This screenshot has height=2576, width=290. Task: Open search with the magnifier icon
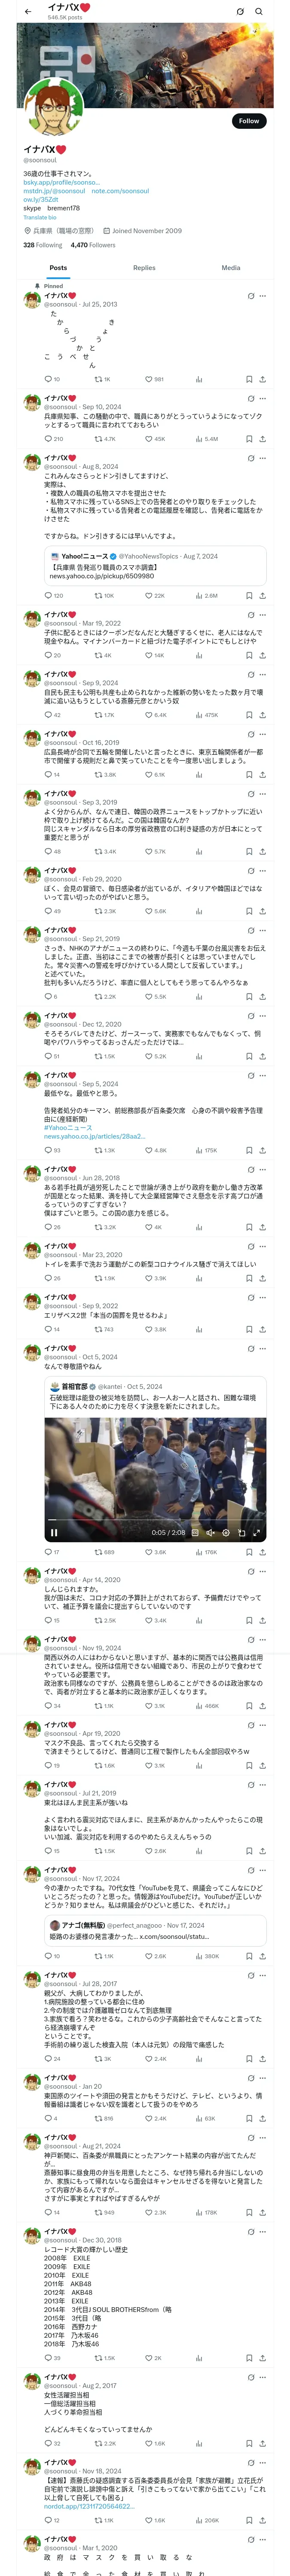click(259, 11)
